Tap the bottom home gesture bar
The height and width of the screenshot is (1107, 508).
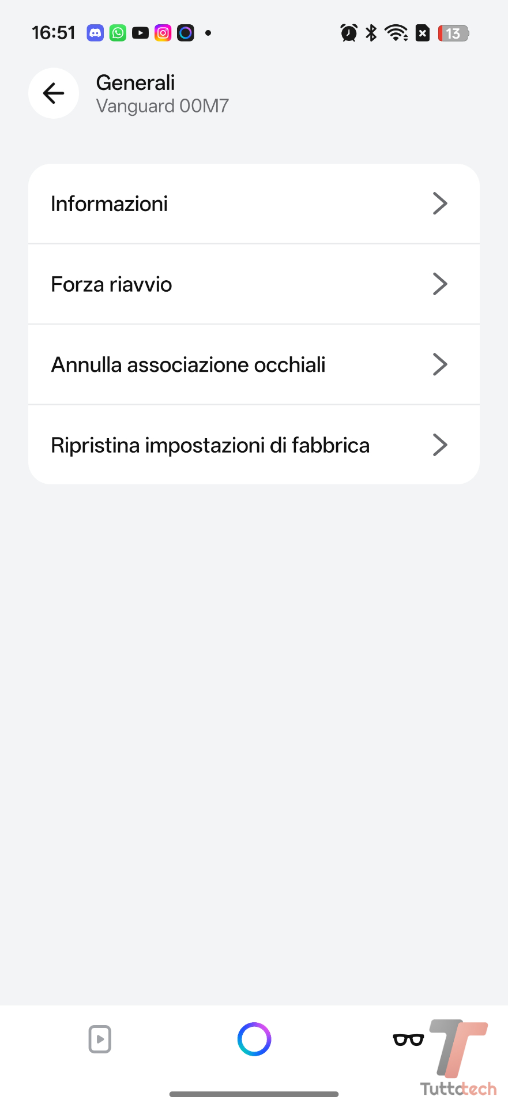254,1094
